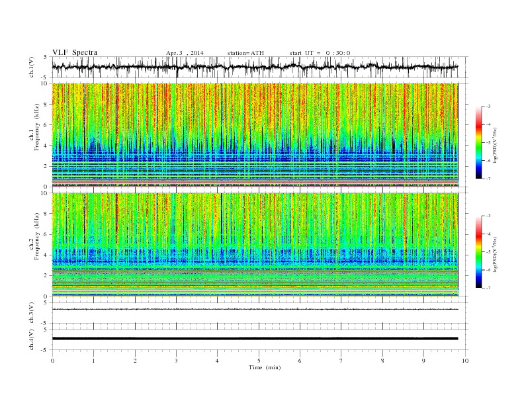524x405 pixels.
Task: Select the "Time (min)" axis title
Action: [x=265, y=367]
